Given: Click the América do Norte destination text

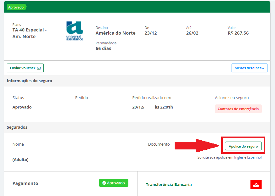Looking at the screenshot, I should (115, 33).
